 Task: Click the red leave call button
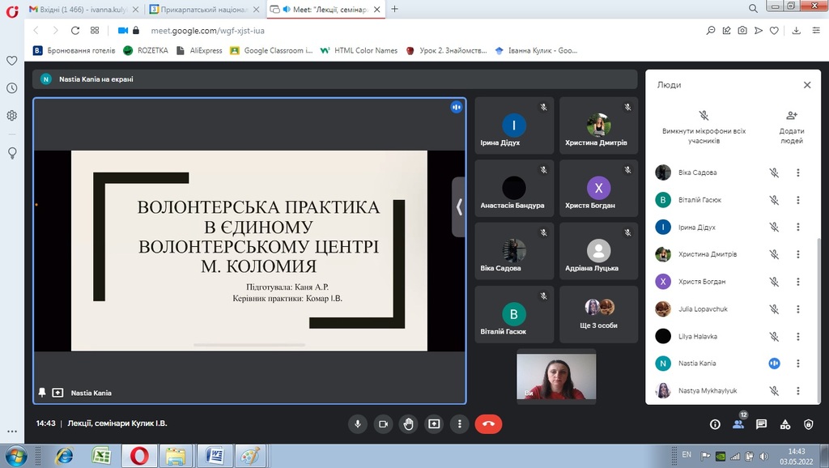488,423
